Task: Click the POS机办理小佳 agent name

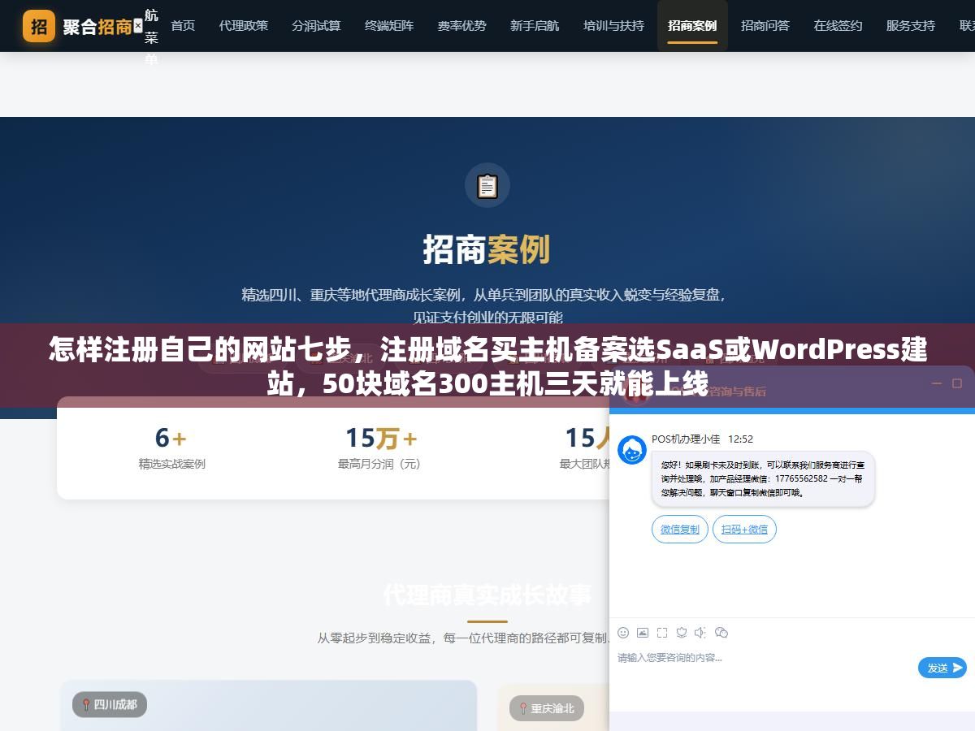Action: [686, 439]
